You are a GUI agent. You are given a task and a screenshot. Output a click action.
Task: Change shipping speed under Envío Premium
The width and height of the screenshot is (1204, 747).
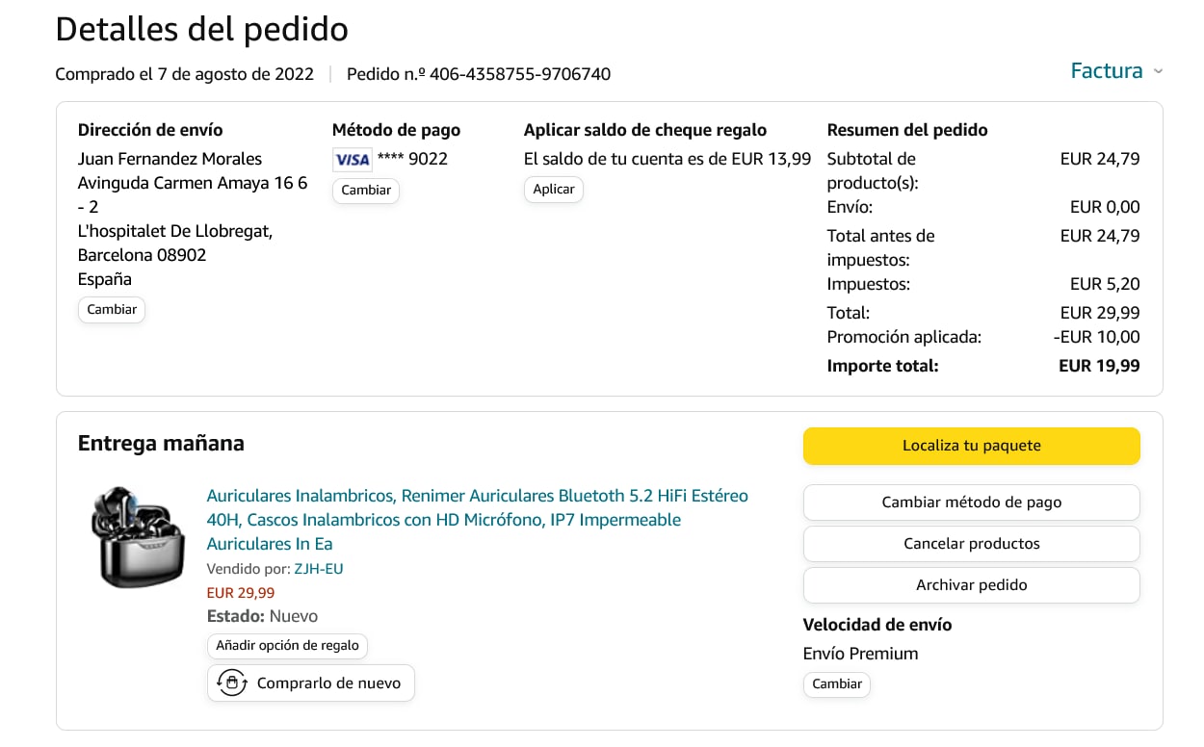pyautogui.click(x=836, y=684)
